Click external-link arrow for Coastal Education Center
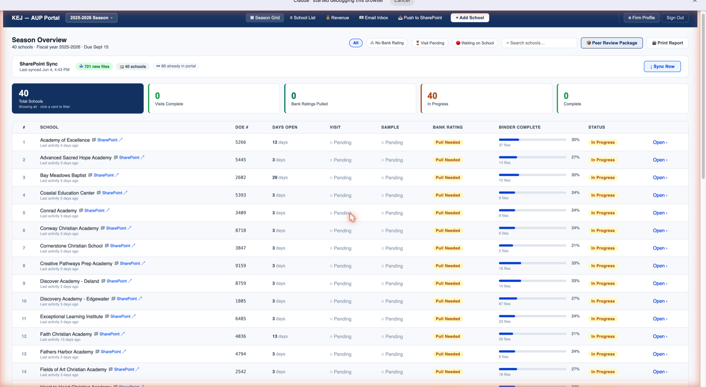This screenshot has height=387, width=706. pyautogui.click(x=125, y=193)
